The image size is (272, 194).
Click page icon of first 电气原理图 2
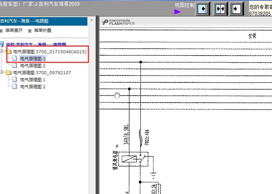point(15,65)
